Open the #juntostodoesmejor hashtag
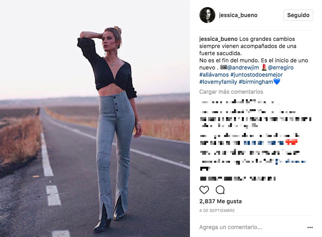 click(x=257, y=75)
